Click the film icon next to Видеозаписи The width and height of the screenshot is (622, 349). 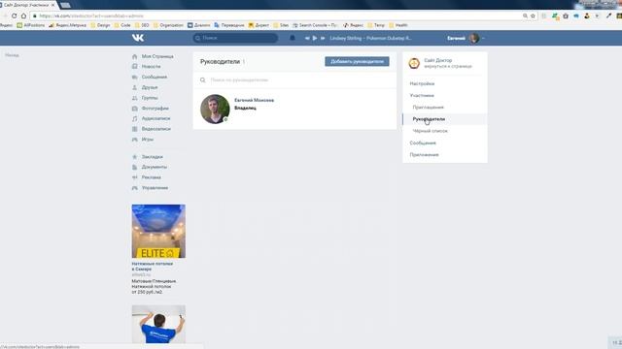click(134, 129)
